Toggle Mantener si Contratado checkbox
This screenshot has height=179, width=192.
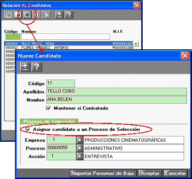48,108
